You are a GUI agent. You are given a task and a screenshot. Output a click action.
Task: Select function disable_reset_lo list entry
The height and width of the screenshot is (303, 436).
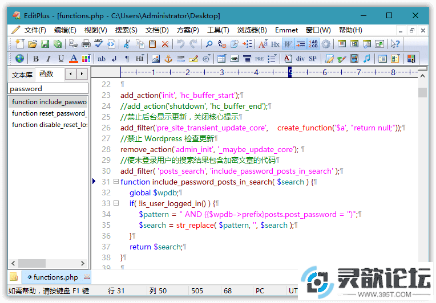click(48, 125)
